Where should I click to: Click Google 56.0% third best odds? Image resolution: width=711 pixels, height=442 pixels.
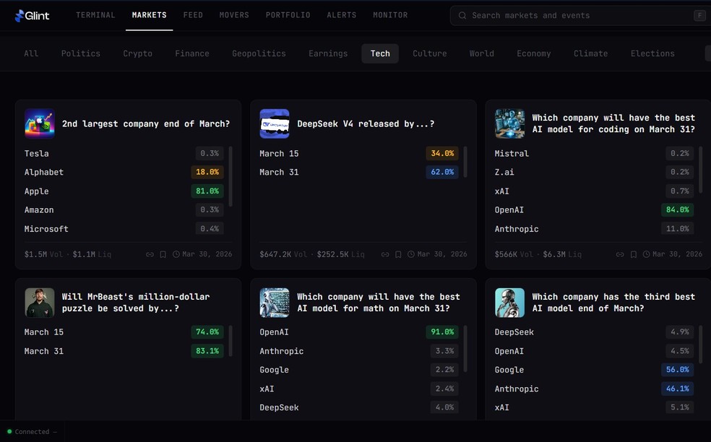678,370
